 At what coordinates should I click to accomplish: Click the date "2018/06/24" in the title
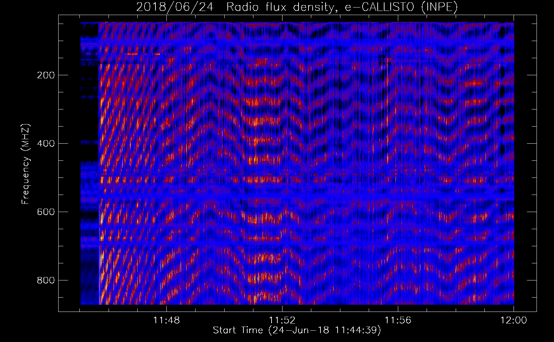point(175,7)
